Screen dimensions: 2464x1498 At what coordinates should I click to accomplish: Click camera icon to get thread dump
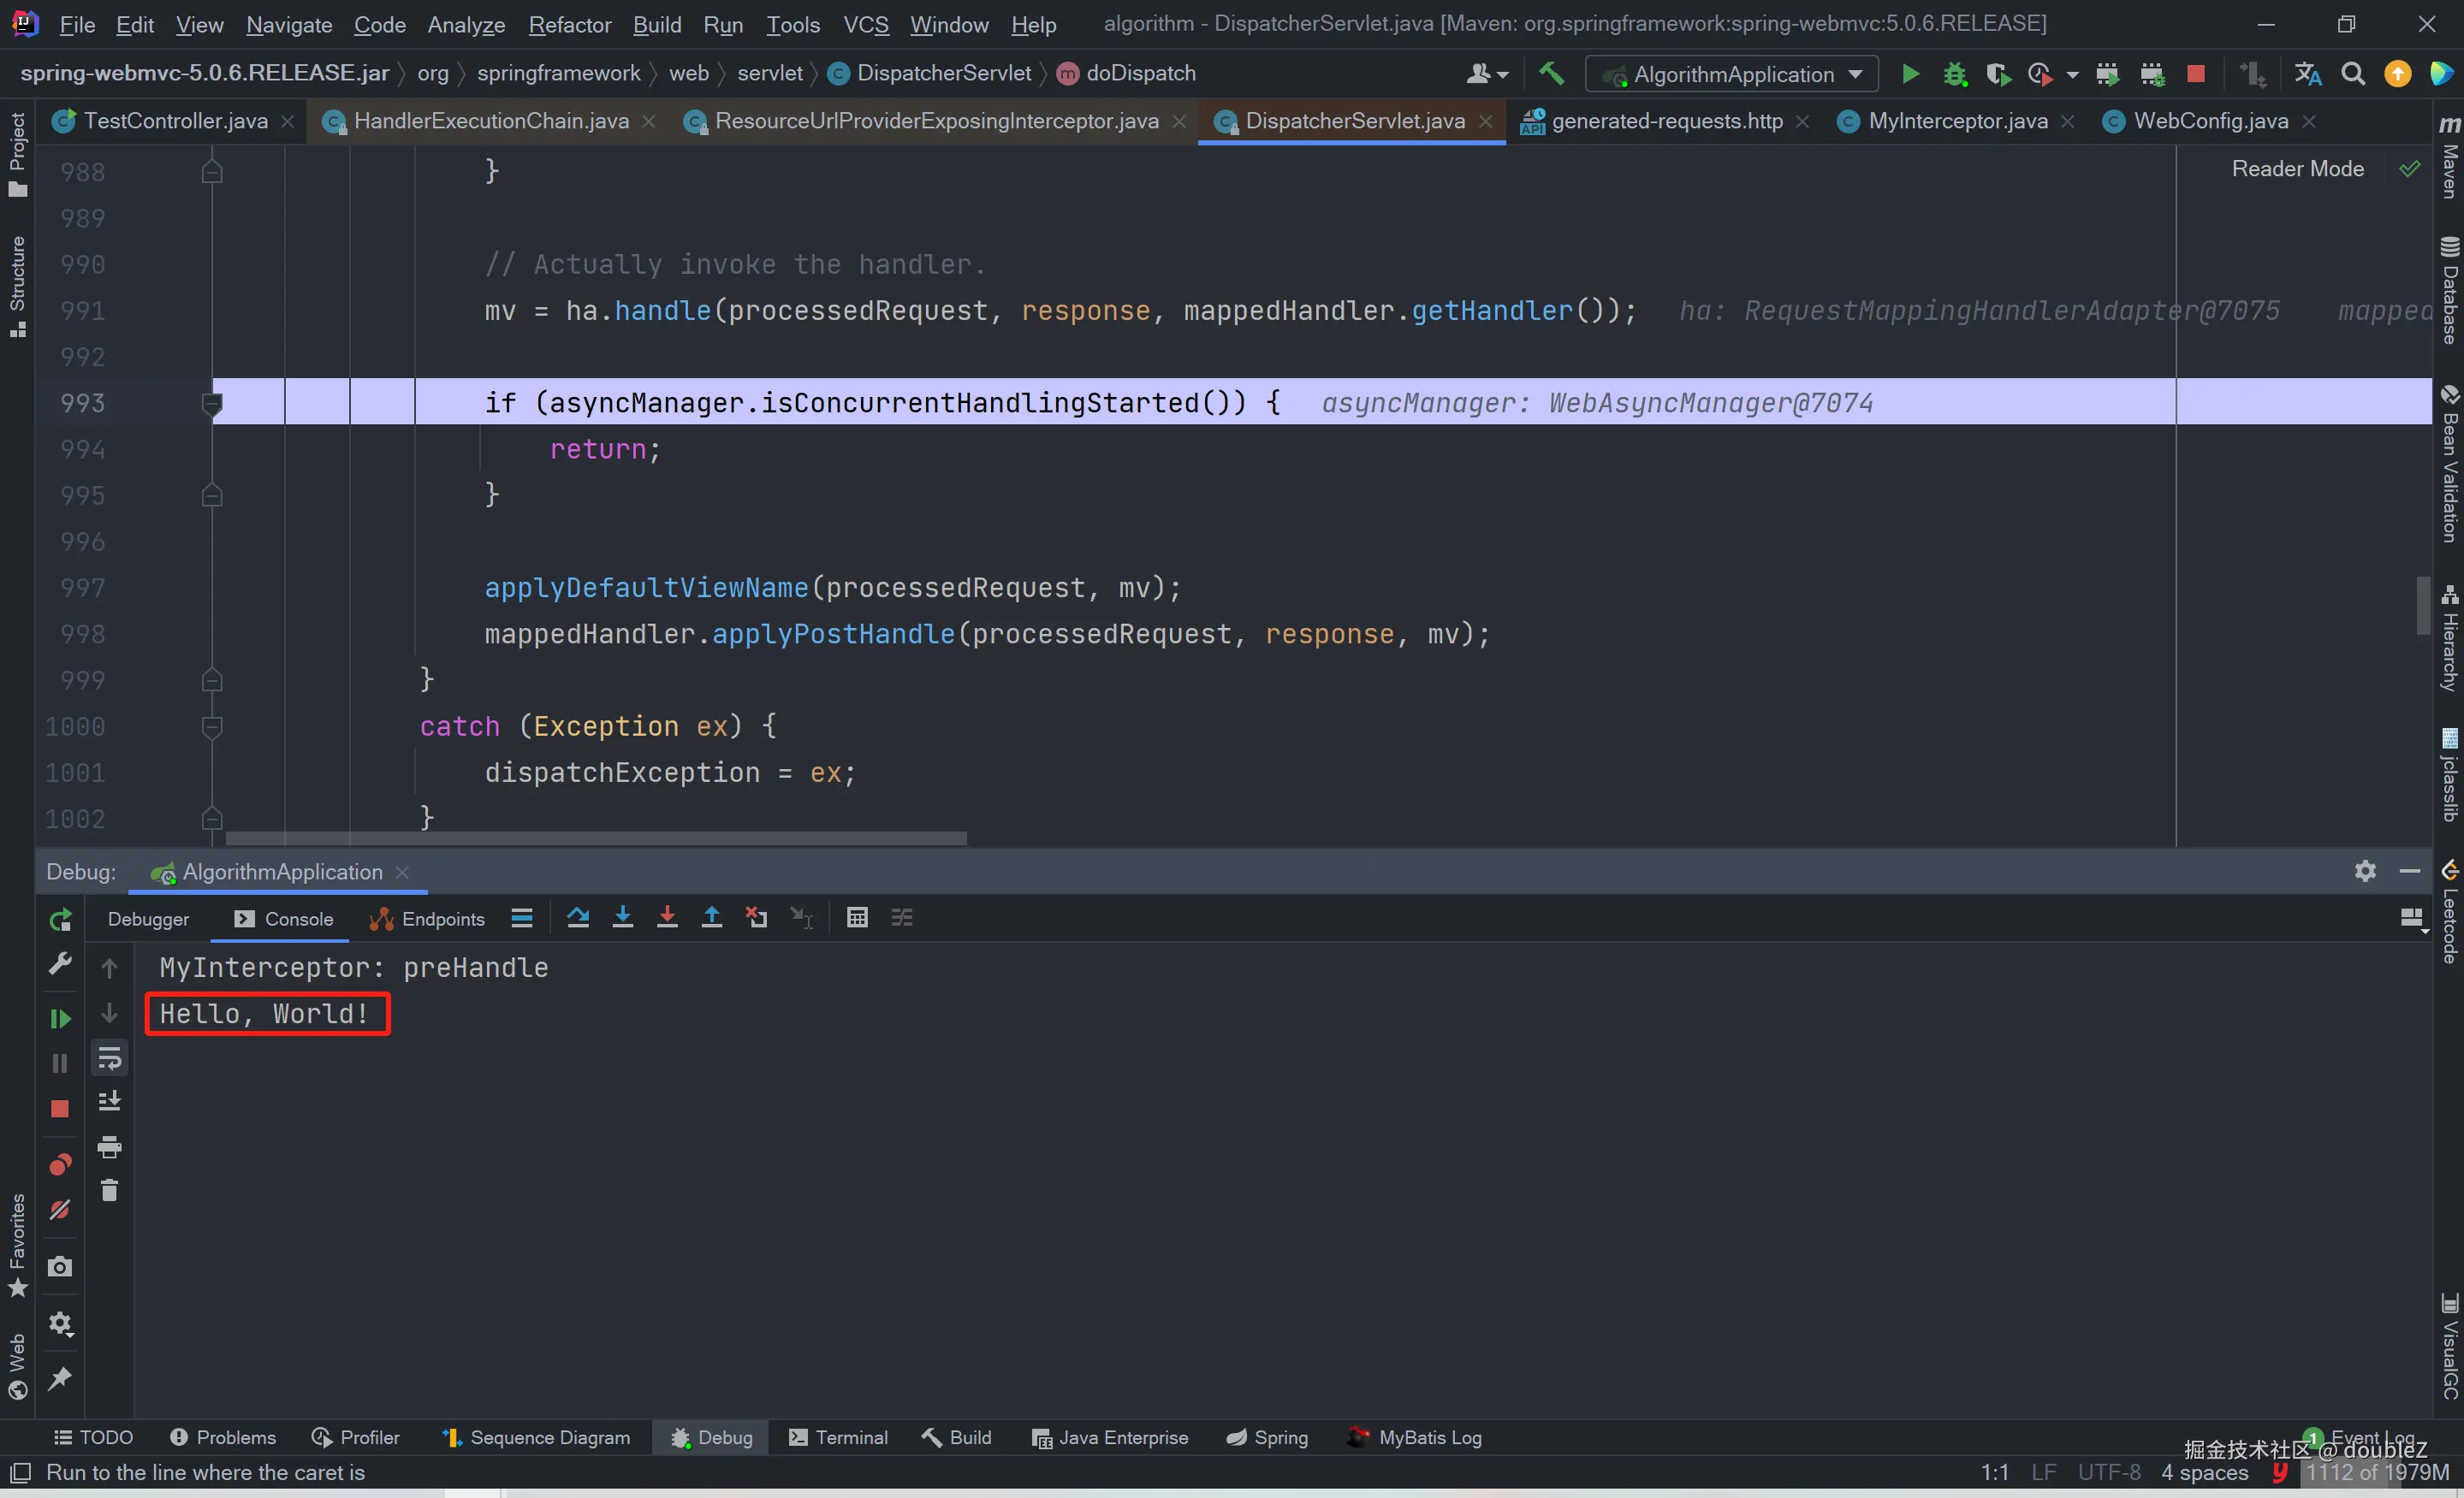tap(60, 1267)
